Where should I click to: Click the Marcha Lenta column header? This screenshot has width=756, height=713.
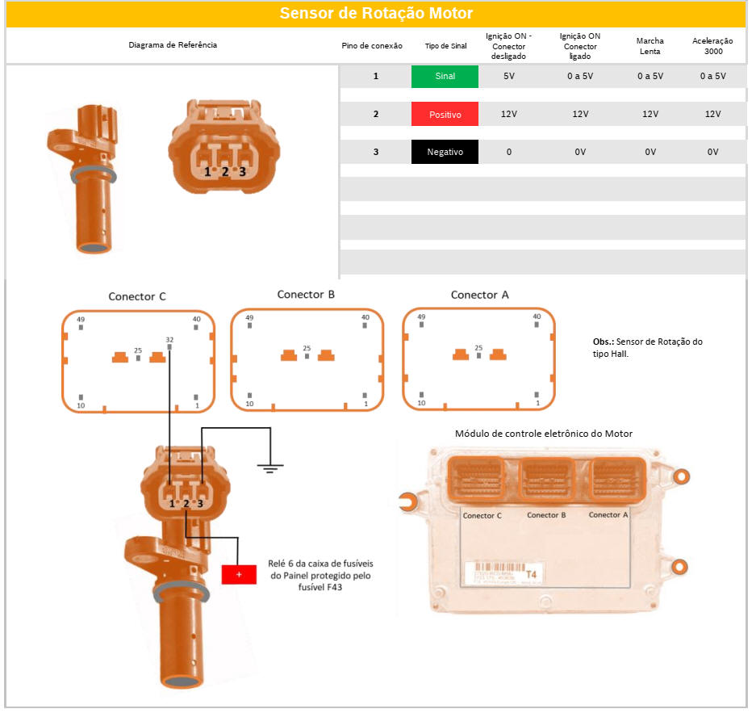(649, 46)
